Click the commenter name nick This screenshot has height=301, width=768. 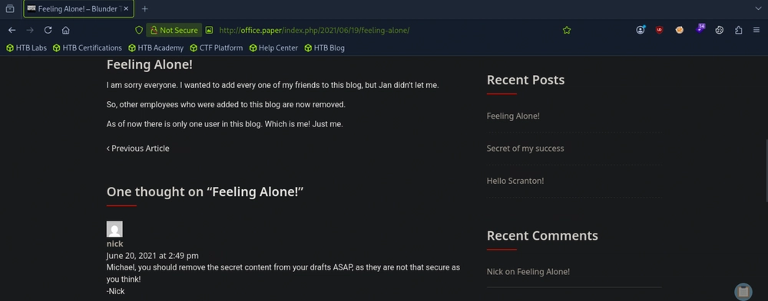tap(114, 244)
